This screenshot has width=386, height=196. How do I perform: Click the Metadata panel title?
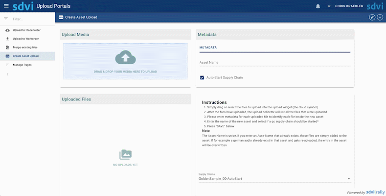point(207,35)
